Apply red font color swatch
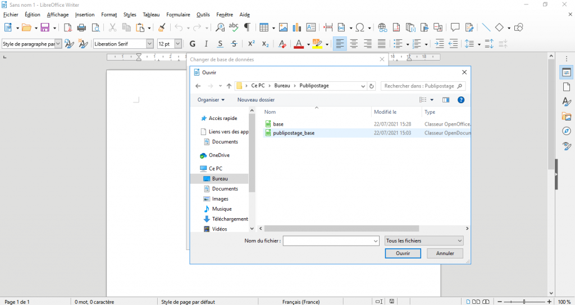The image size is (575, 305). coord(299,44)
